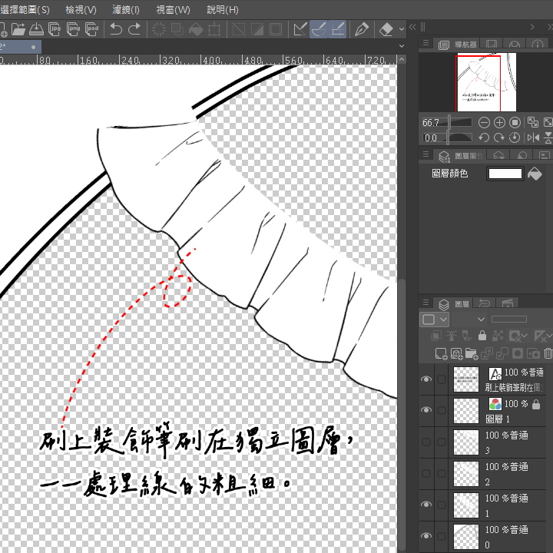553x553 pixels.
Task: Open the blending mode dropdown in Layer panel
Action: tap(469, 320)
